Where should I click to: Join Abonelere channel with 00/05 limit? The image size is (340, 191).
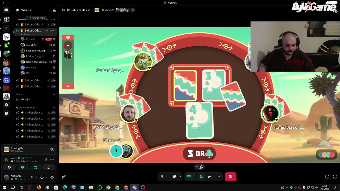point(36,113)
